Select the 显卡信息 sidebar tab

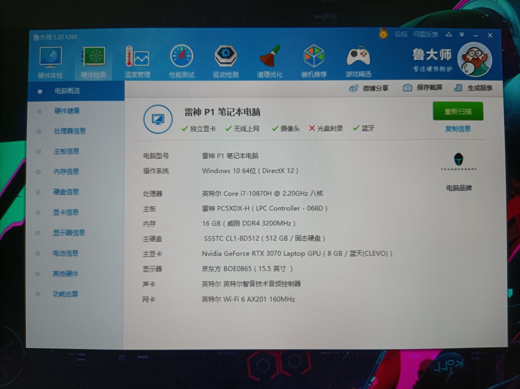tap(75, 212)
